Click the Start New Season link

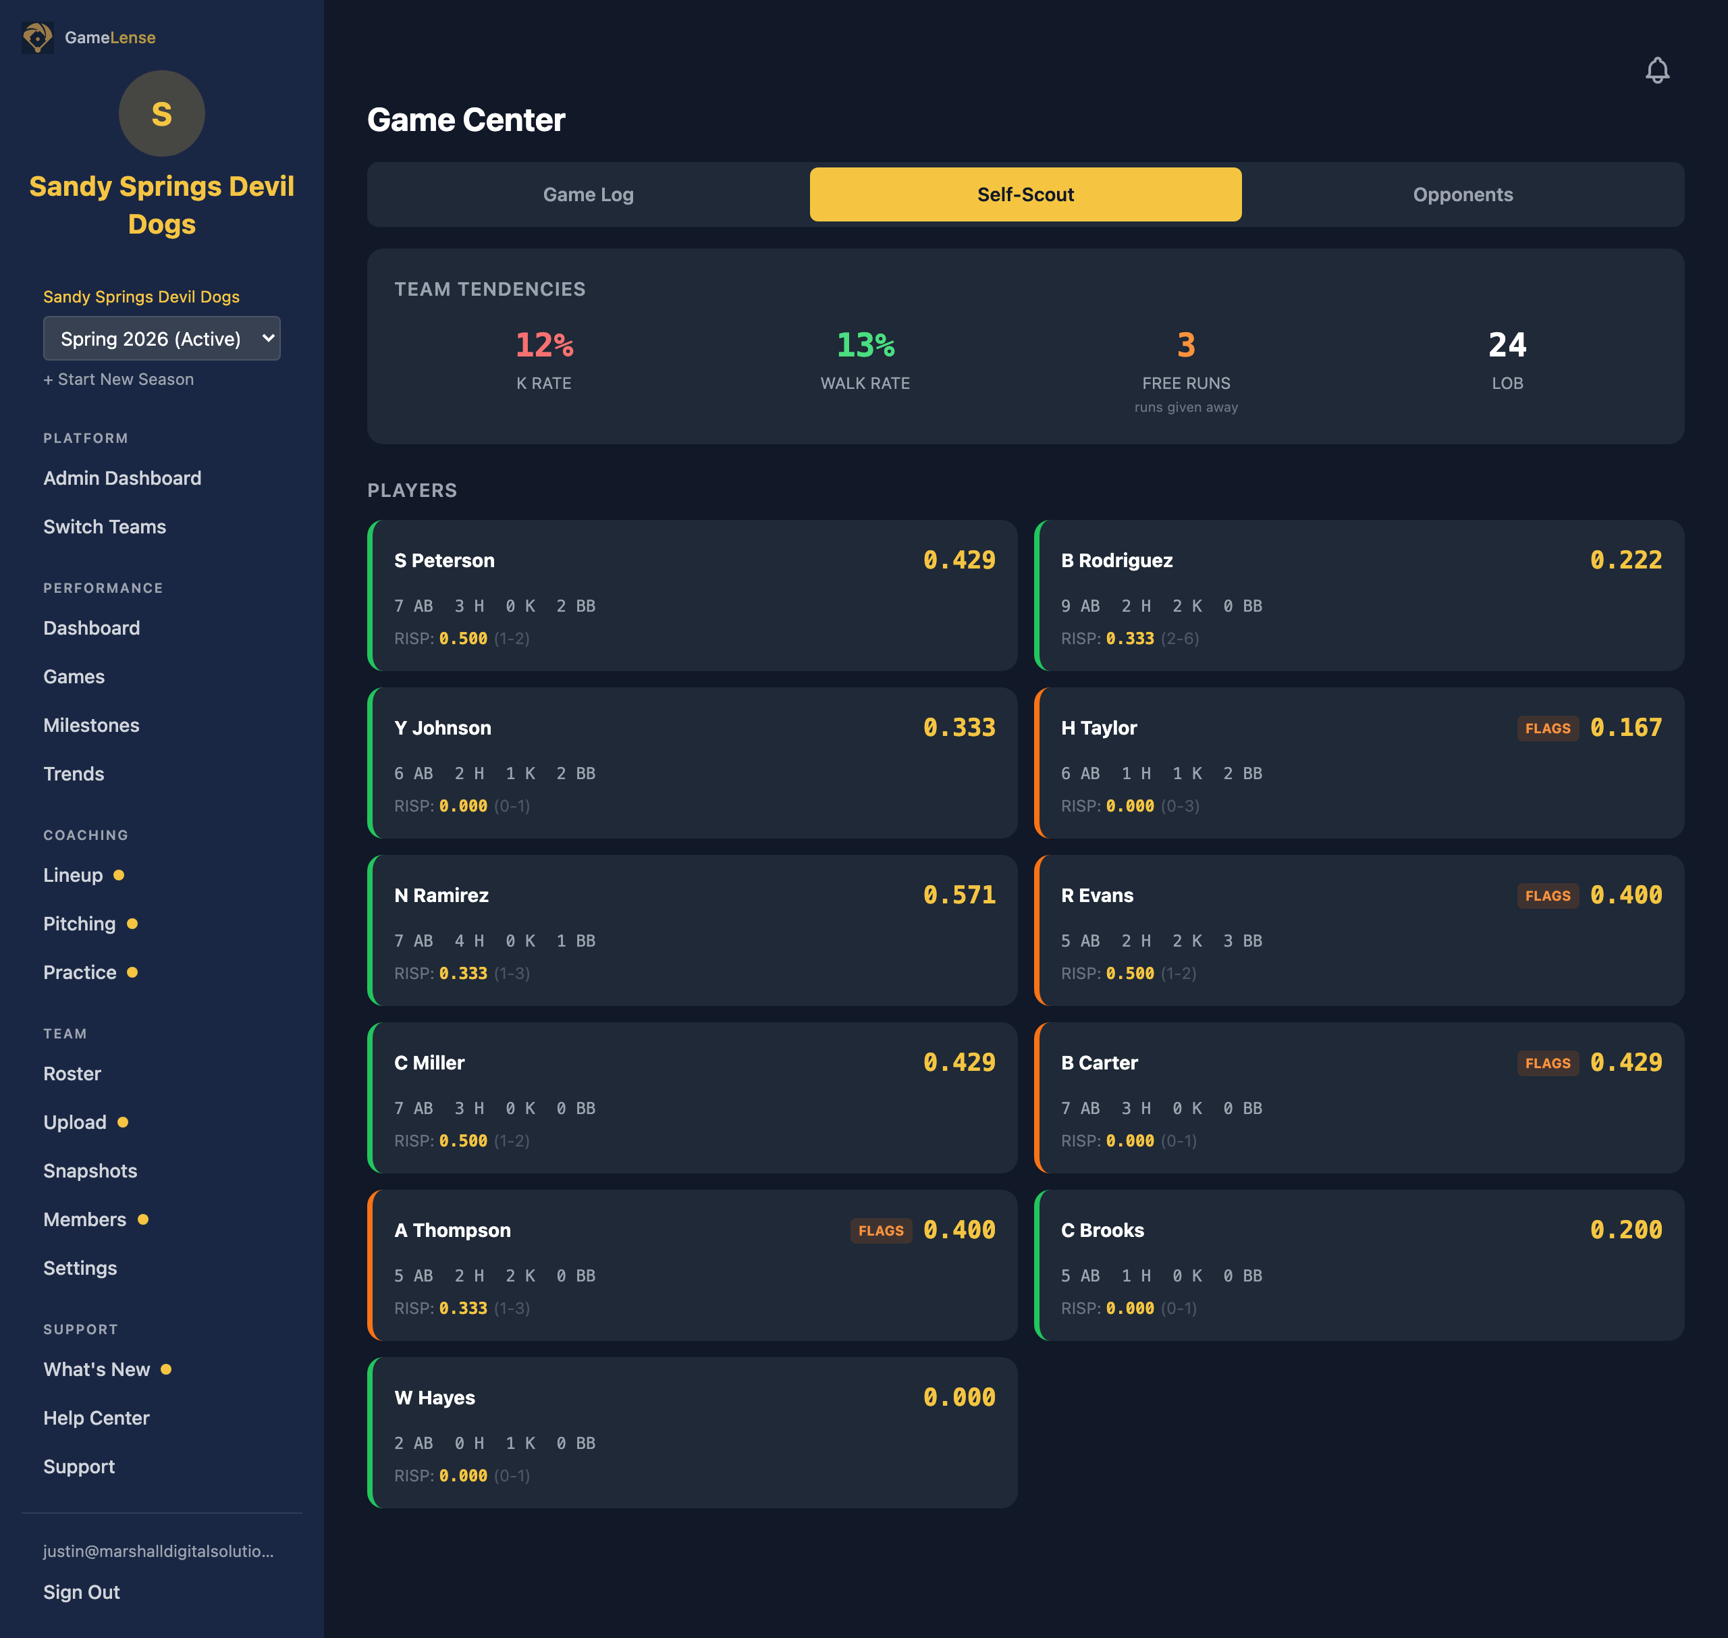tap(119, 379)
